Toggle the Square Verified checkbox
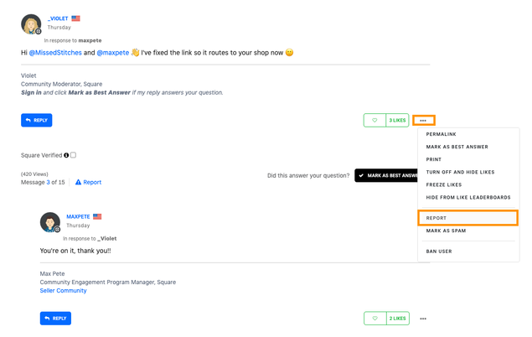This screenshot has width=532, height=337. (x=74, y=155)
